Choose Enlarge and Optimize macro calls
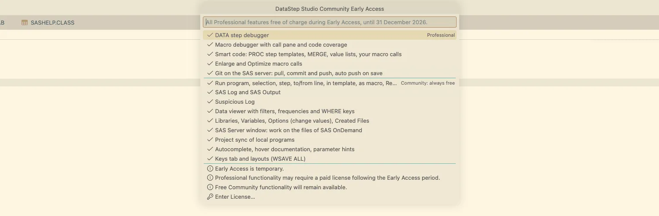The width and height of the screenshot is (659, 216). tap(329, 64)
